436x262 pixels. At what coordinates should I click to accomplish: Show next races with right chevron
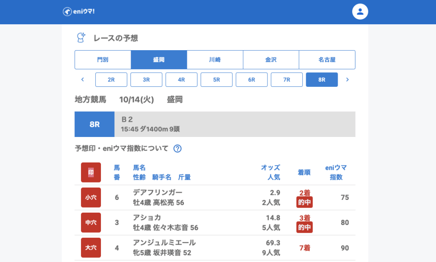(347, 80)
